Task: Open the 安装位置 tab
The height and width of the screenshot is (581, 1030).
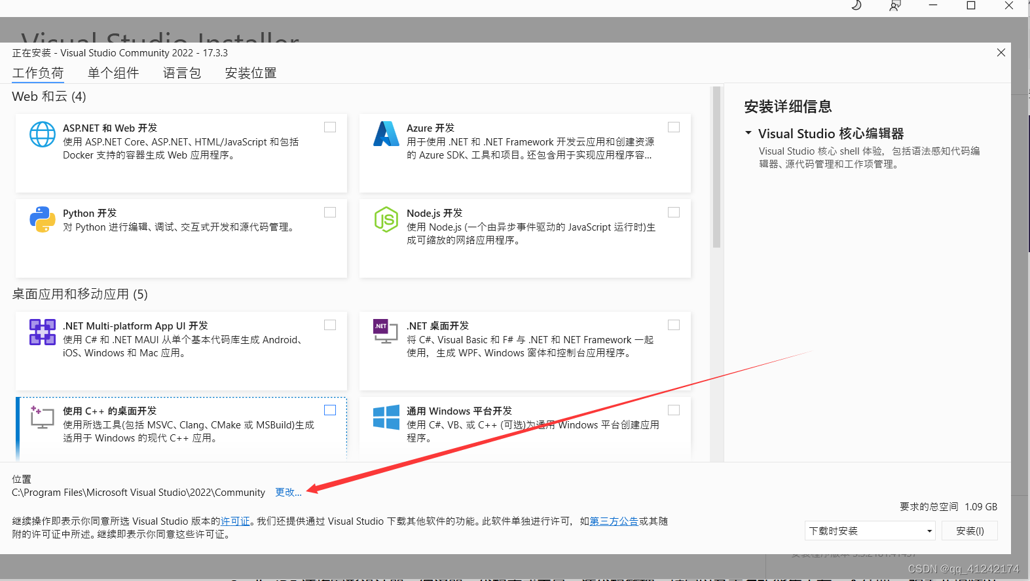Action: pos(251,73)
